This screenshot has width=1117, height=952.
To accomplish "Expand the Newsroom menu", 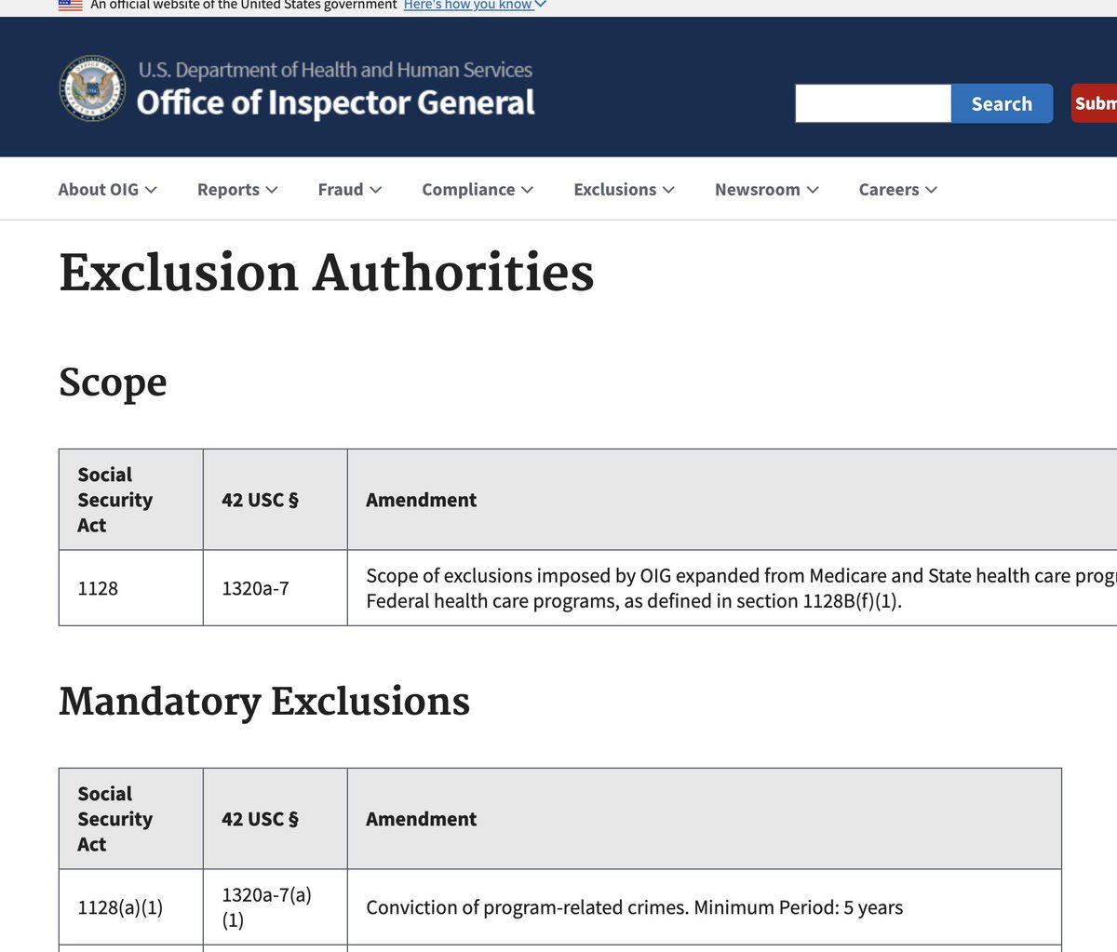I will point(766,190).
